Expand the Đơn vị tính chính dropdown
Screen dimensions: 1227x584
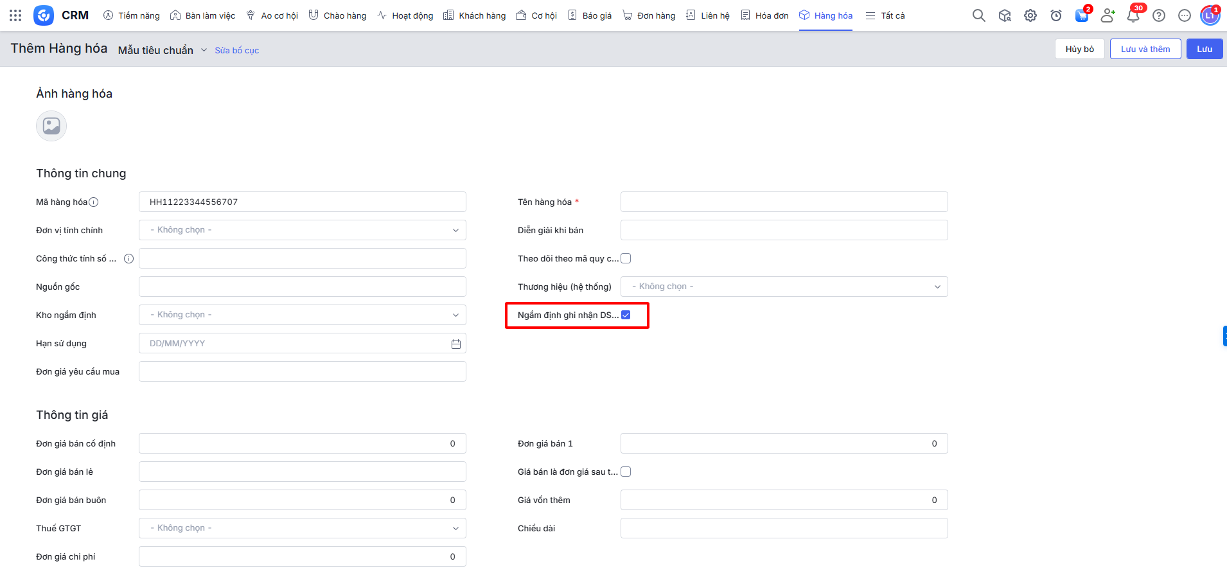pyautogui.click(x=302, y=230)
